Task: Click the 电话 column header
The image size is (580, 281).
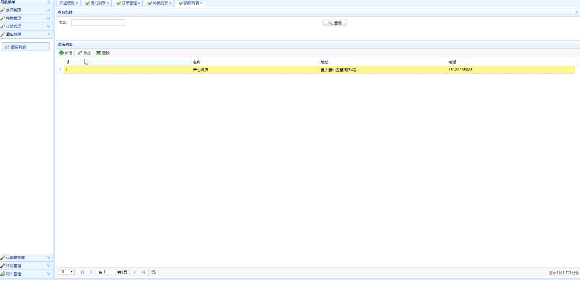Action: point(511,62)
